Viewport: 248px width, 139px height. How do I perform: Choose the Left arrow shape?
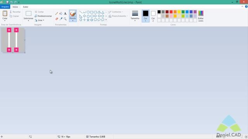[99, 16]
